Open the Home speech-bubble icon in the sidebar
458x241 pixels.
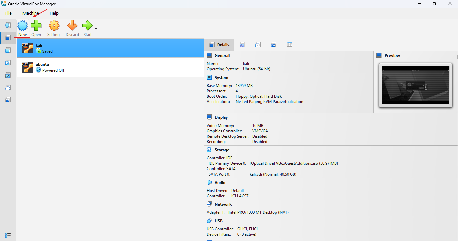pos(8,25)
